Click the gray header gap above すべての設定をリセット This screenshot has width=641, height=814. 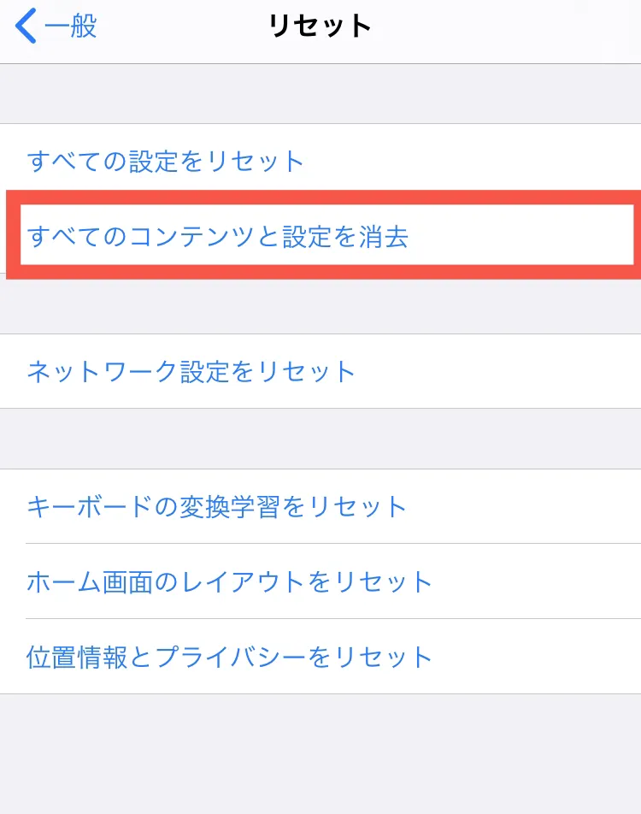pyautogui.click(x=320, y=94)
